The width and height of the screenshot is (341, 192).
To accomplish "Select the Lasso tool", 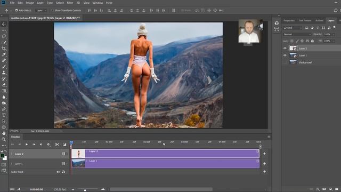I will tap(4, 36).
